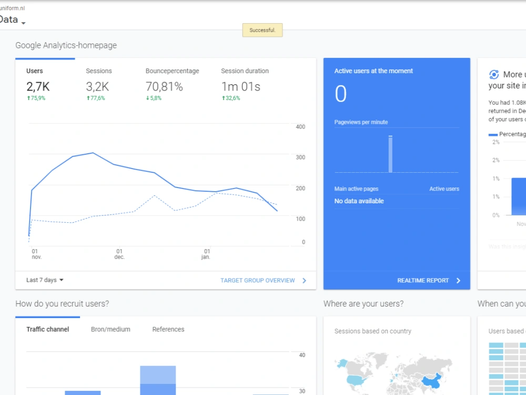The width and height of the screenshot is (526, 395).
Task: Click the 77,6% sessions change indicator
Action: point(96,98)
